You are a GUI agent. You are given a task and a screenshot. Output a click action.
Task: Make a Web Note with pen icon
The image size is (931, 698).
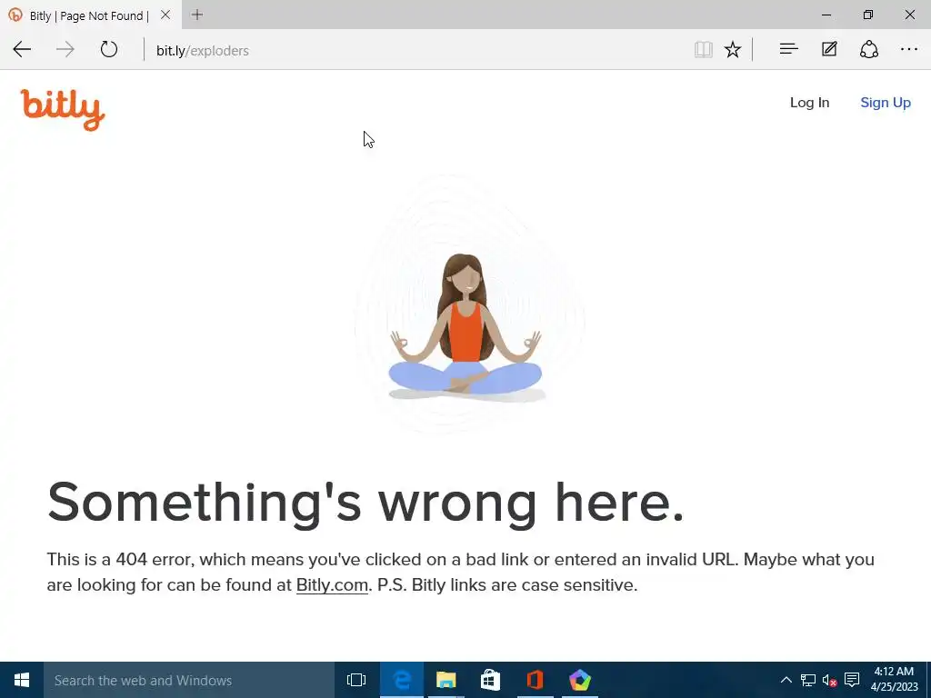coord(829,49)
